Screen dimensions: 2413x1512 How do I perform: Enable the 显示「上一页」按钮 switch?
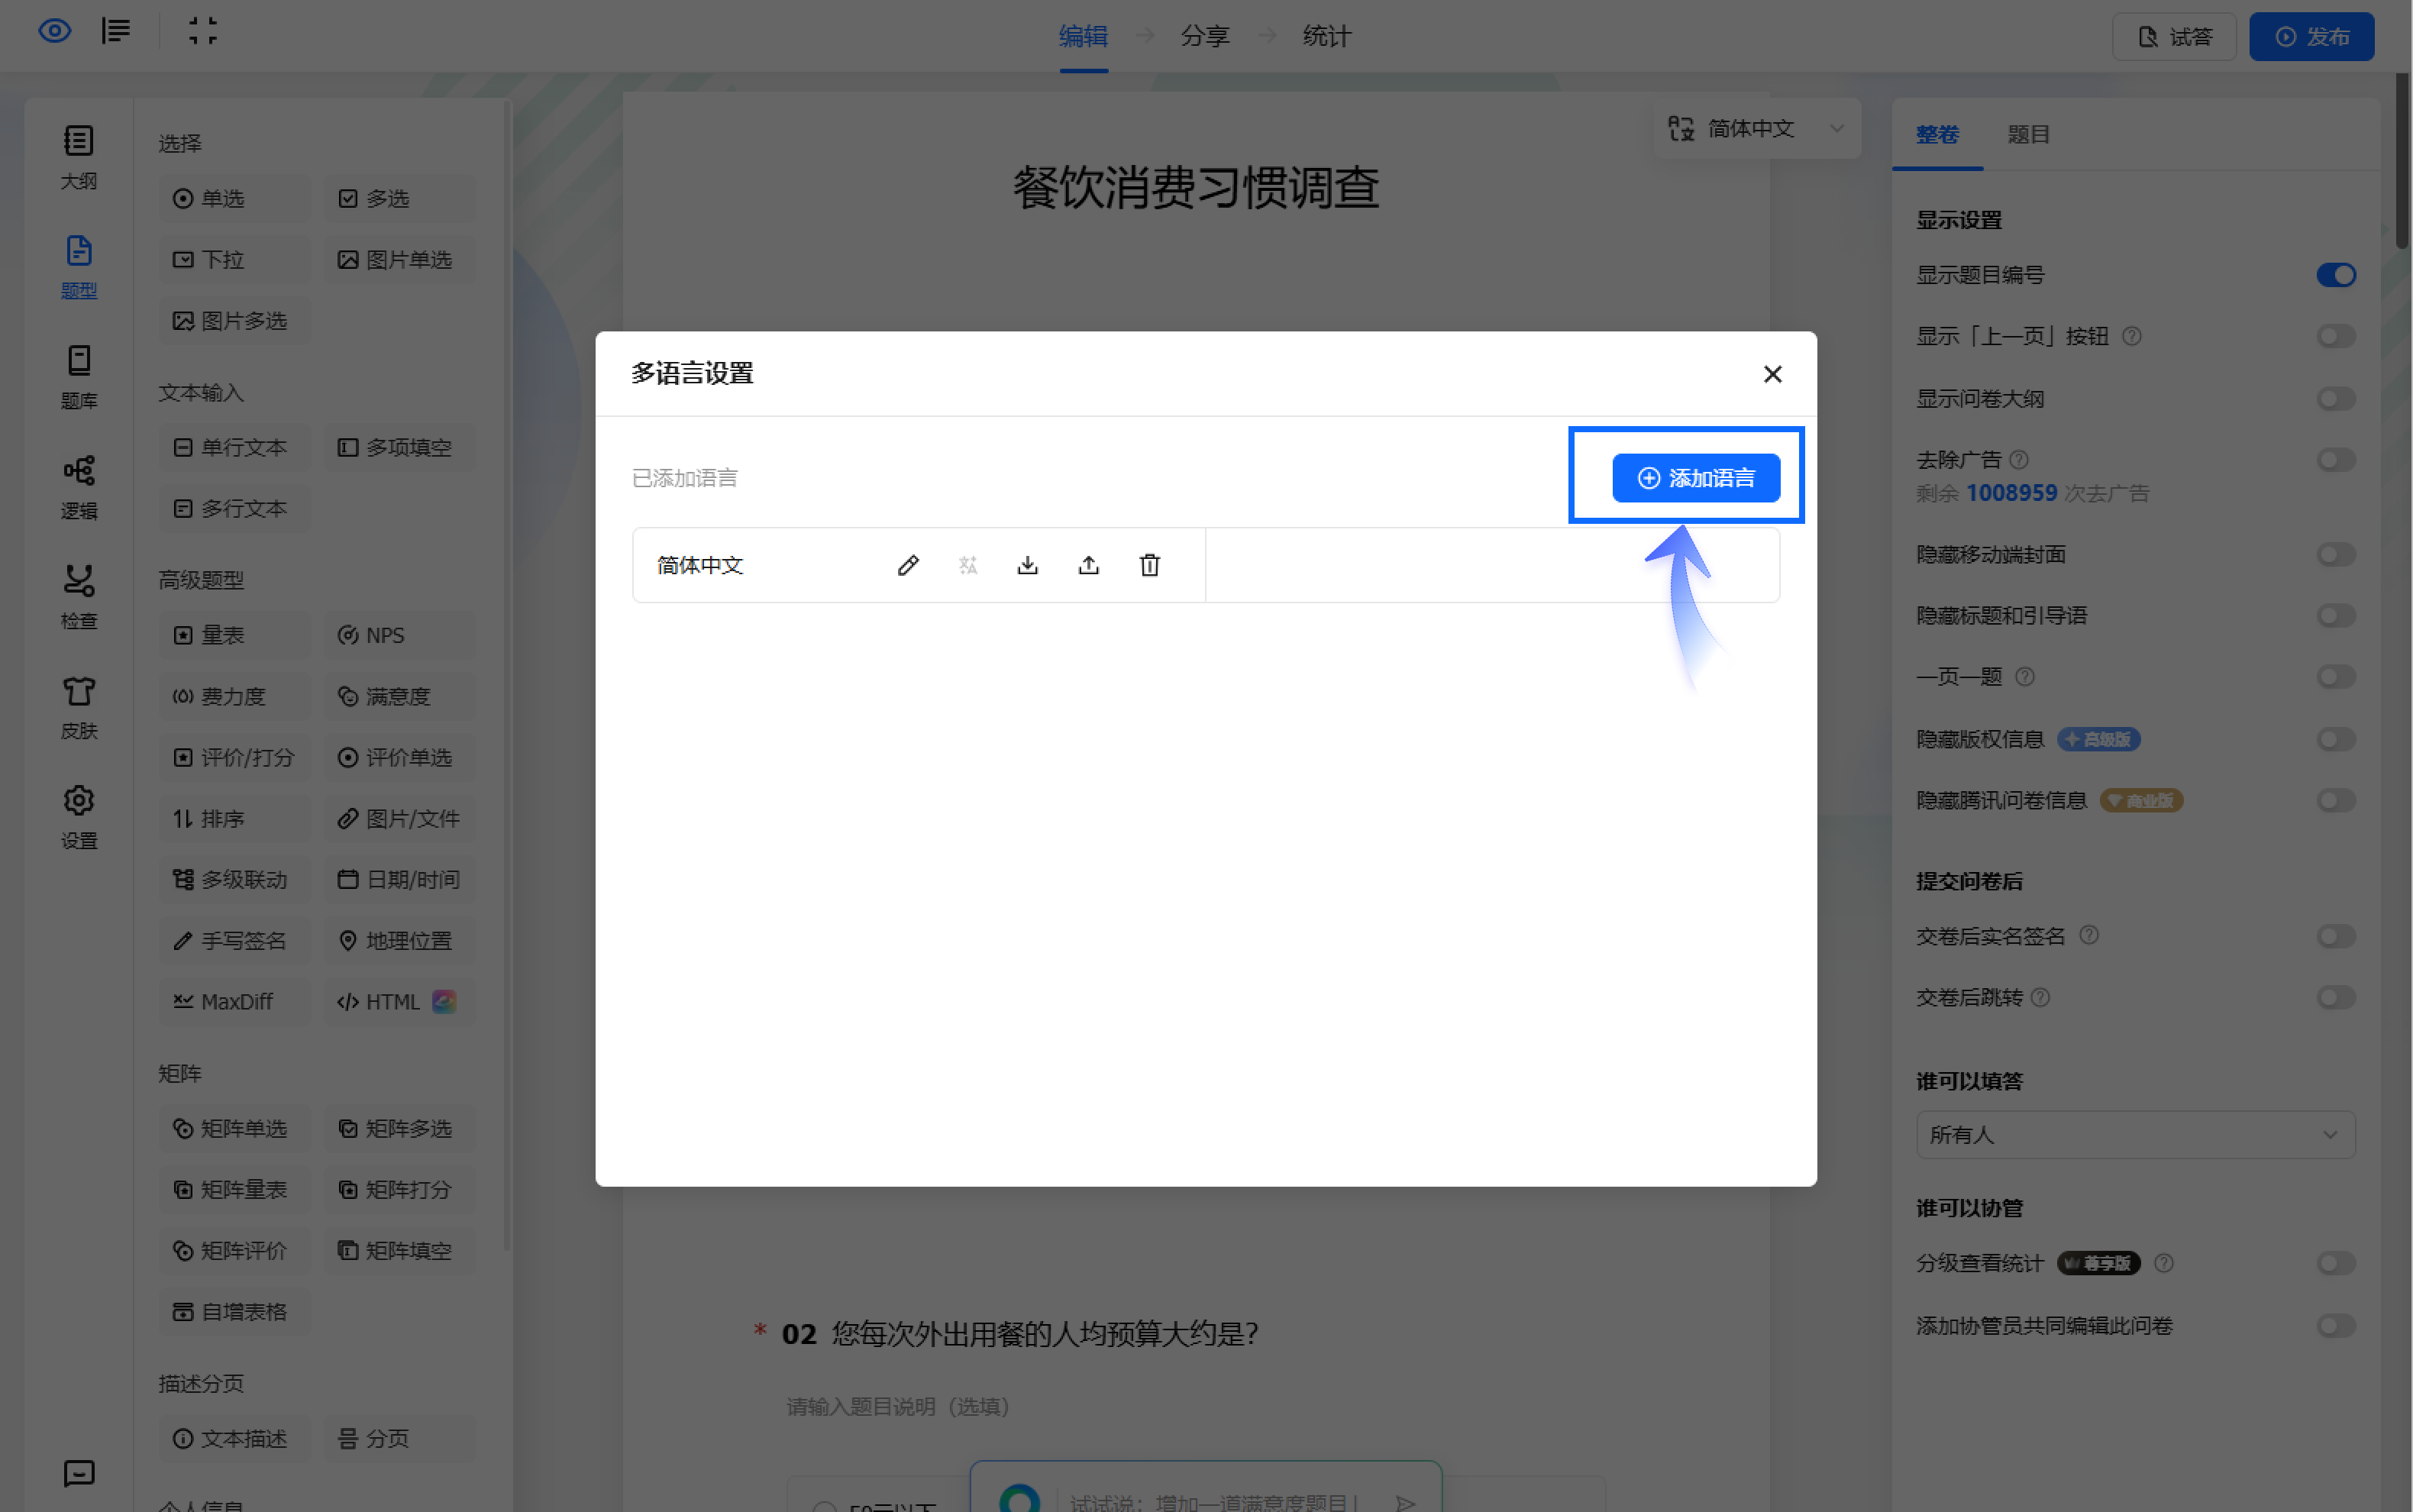[x=2336, y=336]
